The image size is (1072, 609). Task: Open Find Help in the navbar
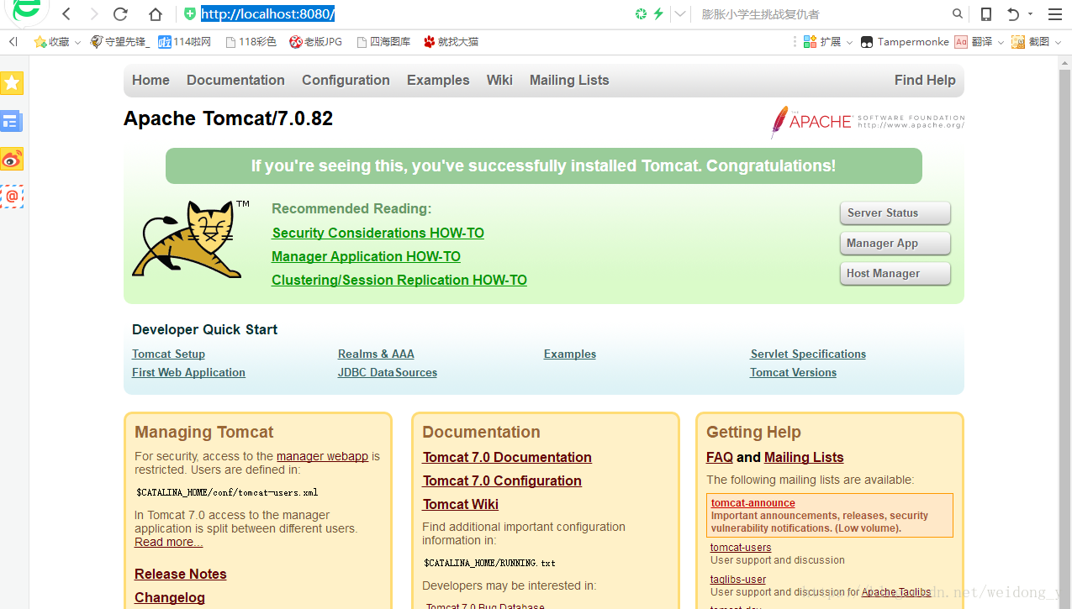point(925,80)
